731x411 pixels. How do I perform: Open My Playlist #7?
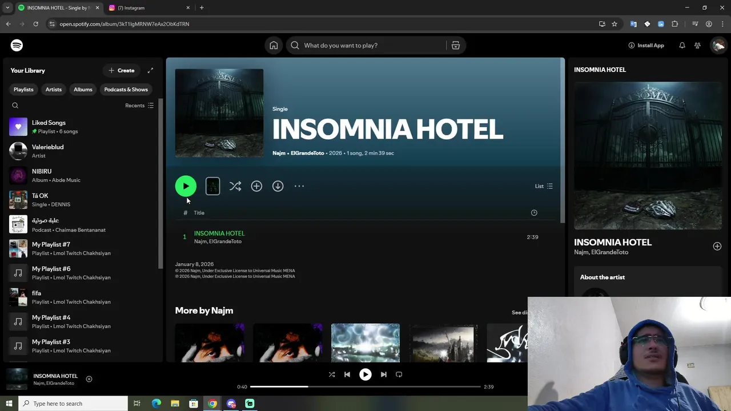[82, 248]
